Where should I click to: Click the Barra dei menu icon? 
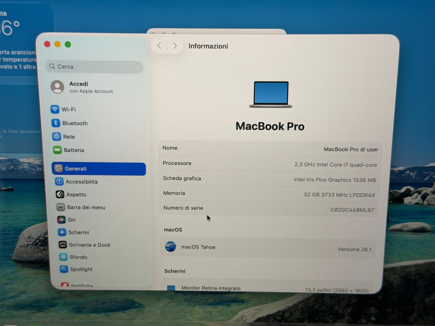click(61, 207)
